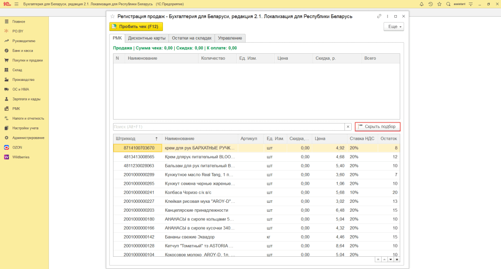The image size is (501, 269).
Task: Expand the Еще dropdown menu
Action: 394,26
